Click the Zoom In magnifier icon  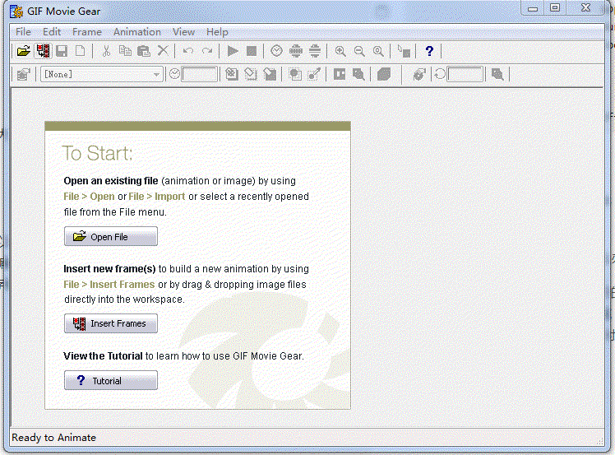coord(340,51)
